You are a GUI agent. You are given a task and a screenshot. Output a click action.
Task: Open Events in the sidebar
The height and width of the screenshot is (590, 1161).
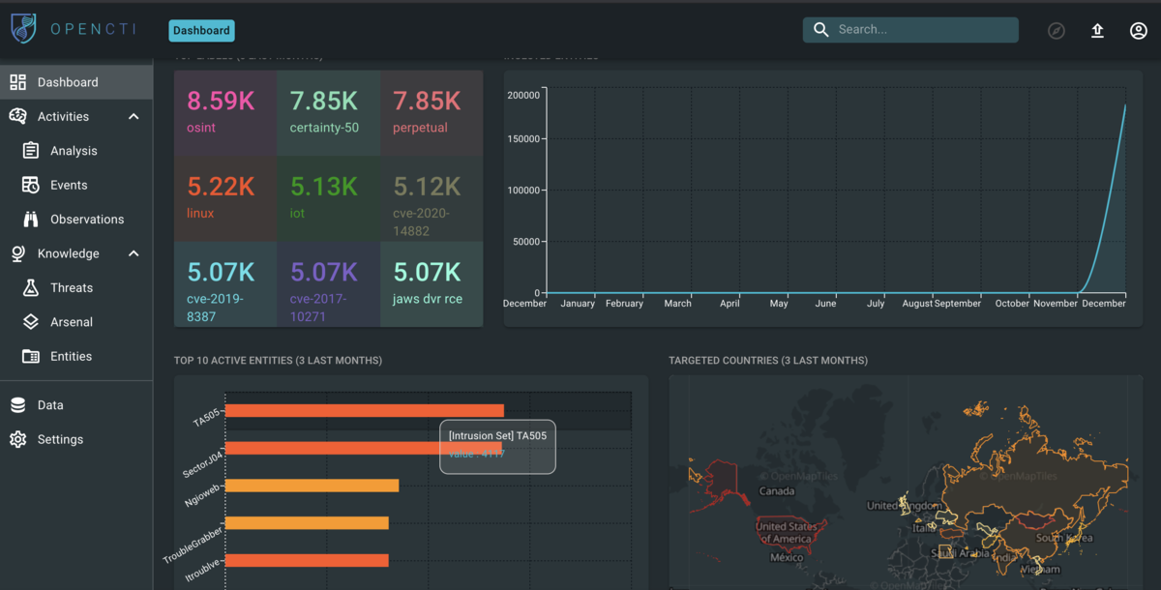(76, 185)
